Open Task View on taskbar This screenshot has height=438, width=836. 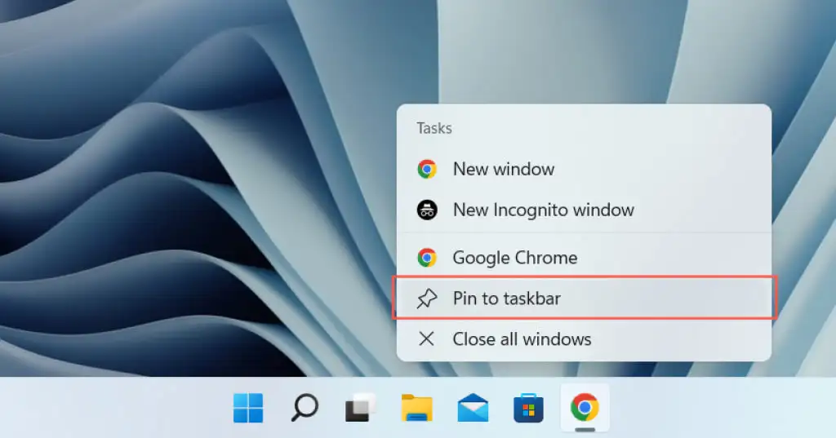[x=360, y=408]
